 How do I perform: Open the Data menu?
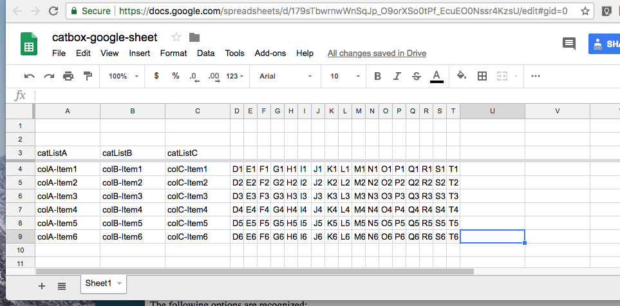(205, 53)
